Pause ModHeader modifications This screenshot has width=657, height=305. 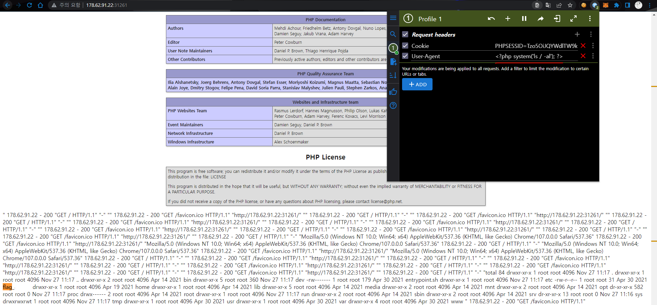(524, 18)
